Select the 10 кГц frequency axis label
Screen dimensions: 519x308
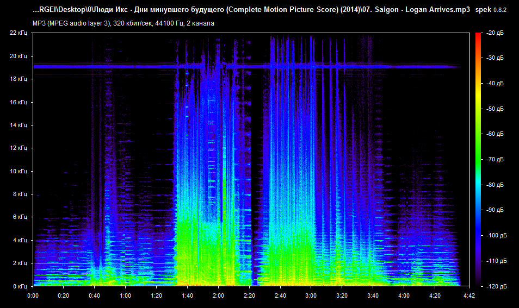click(18, 171)
